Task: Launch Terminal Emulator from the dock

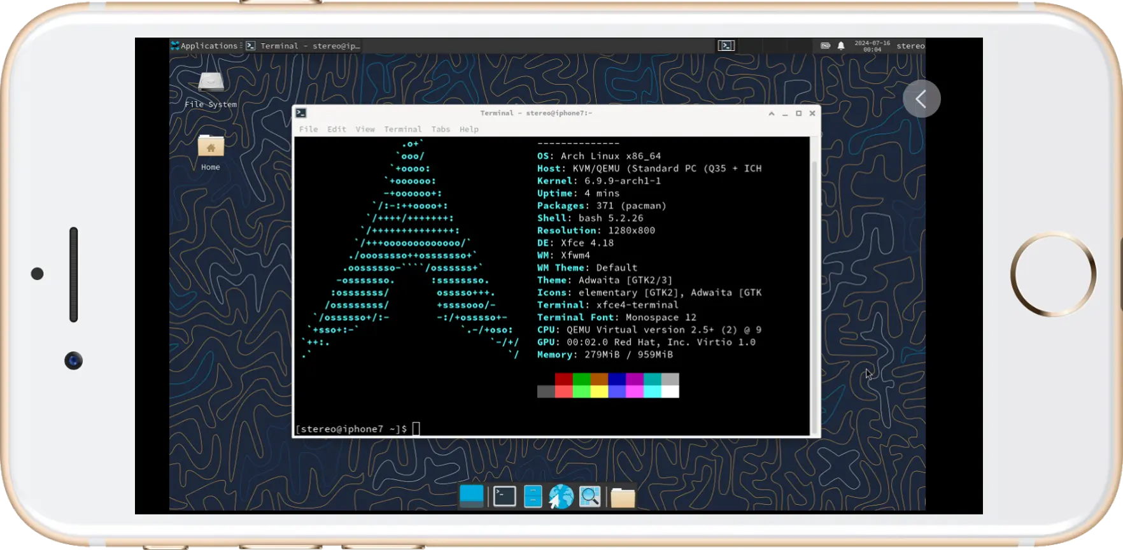Action: 505,497
